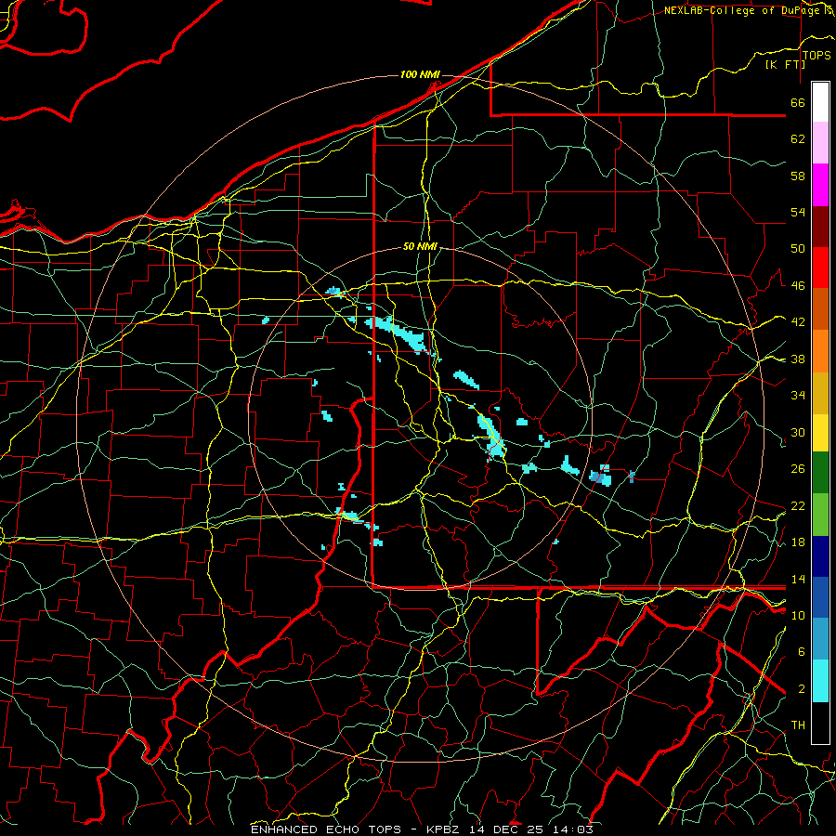Select the "14 DEC 25 14:03" timestamp
Image resolution: width=836 pixels, height=836 pixels.
pyautogui.click(x=531, y=829)
